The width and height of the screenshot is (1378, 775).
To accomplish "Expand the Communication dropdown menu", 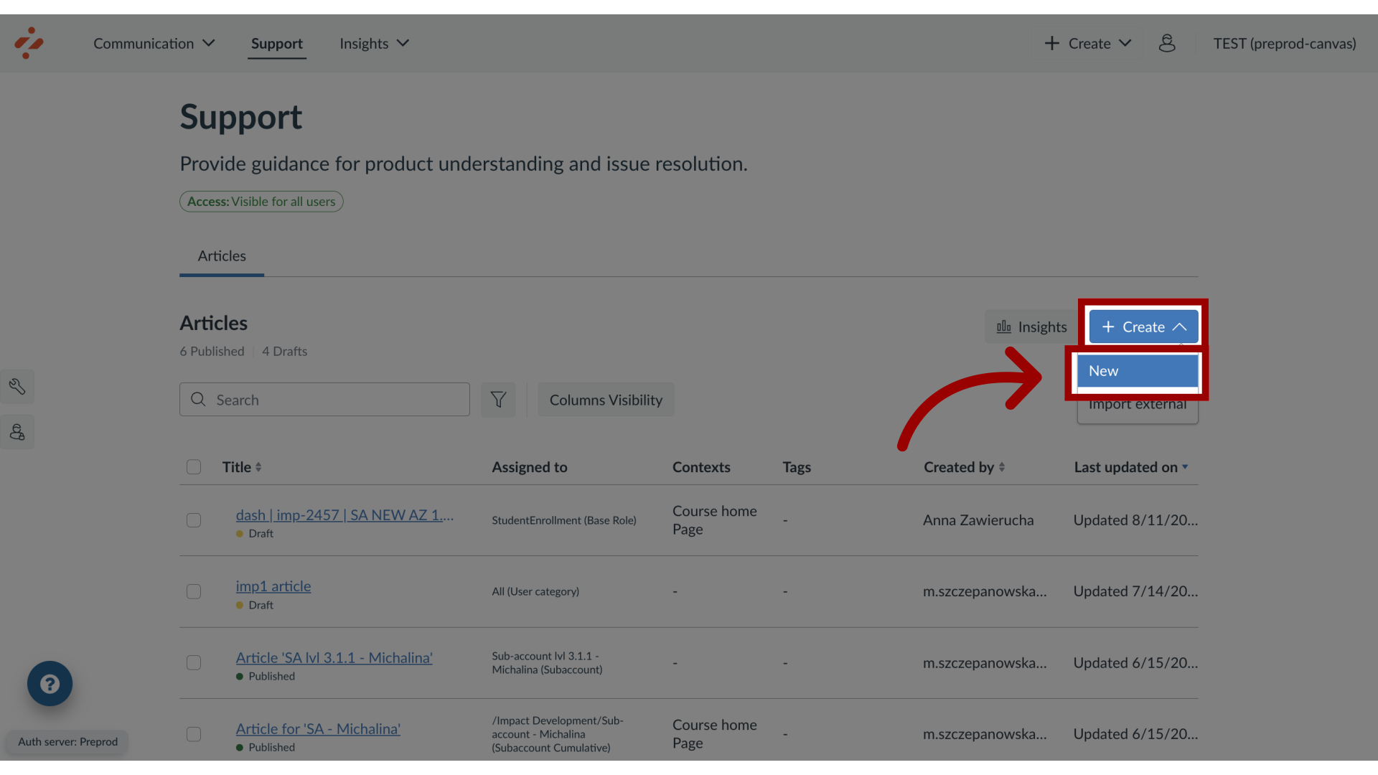I will pyautogui.click(x=154, y=44).
